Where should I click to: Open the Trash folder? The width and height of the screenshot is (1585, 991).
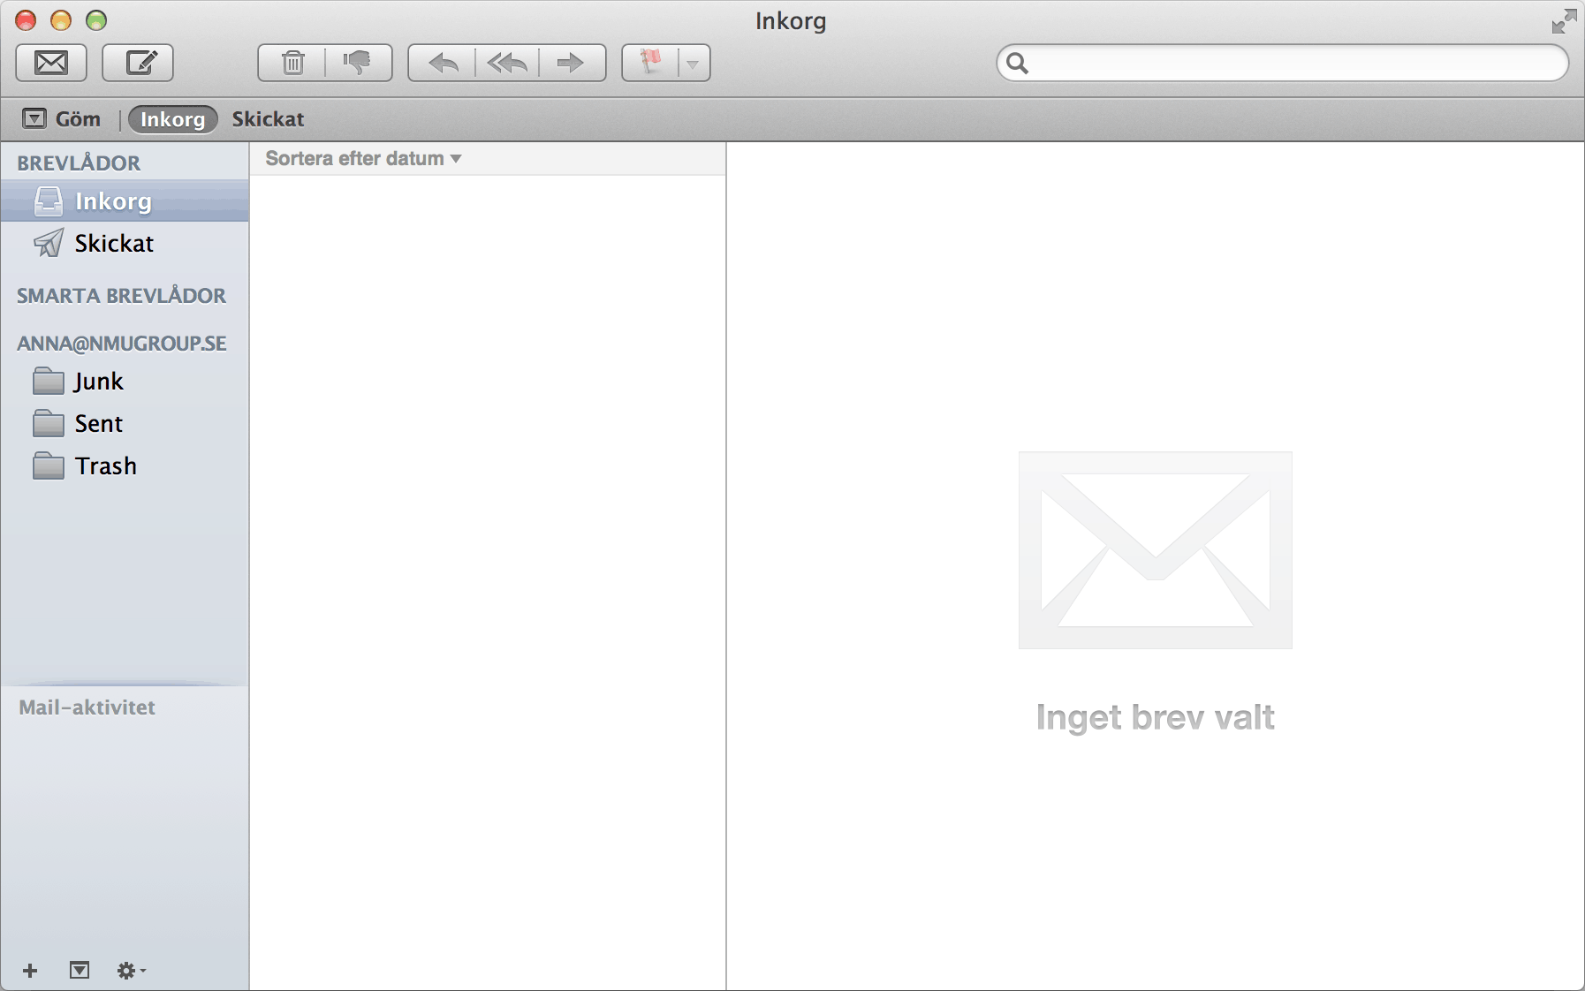[x=125, y=465]
